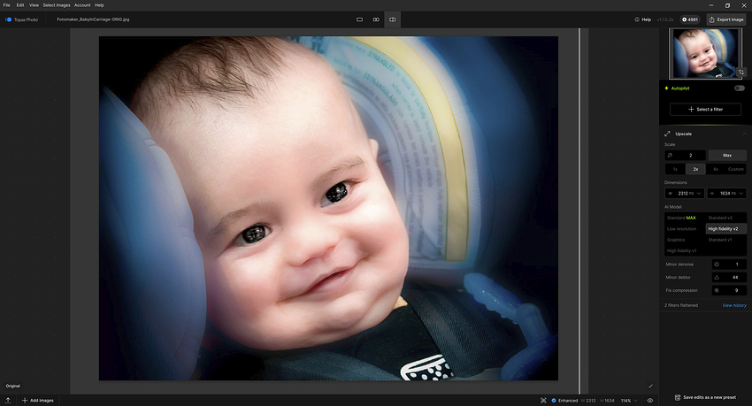The width and height of the screenshot is (752, 406).
Task: Click the fit-to-screen icon in status bar
Action: point(543,400)
